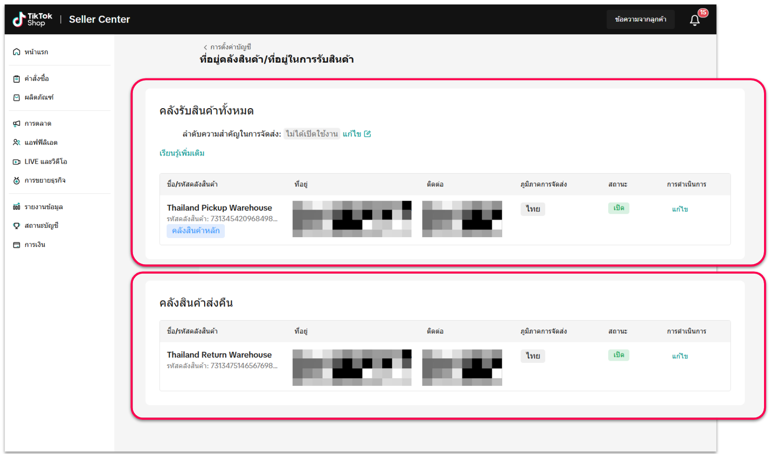Viewport: 778px width, 454px height.
Task: Open สถานะบัญชี account health menu
Action: tap(41, 225)
